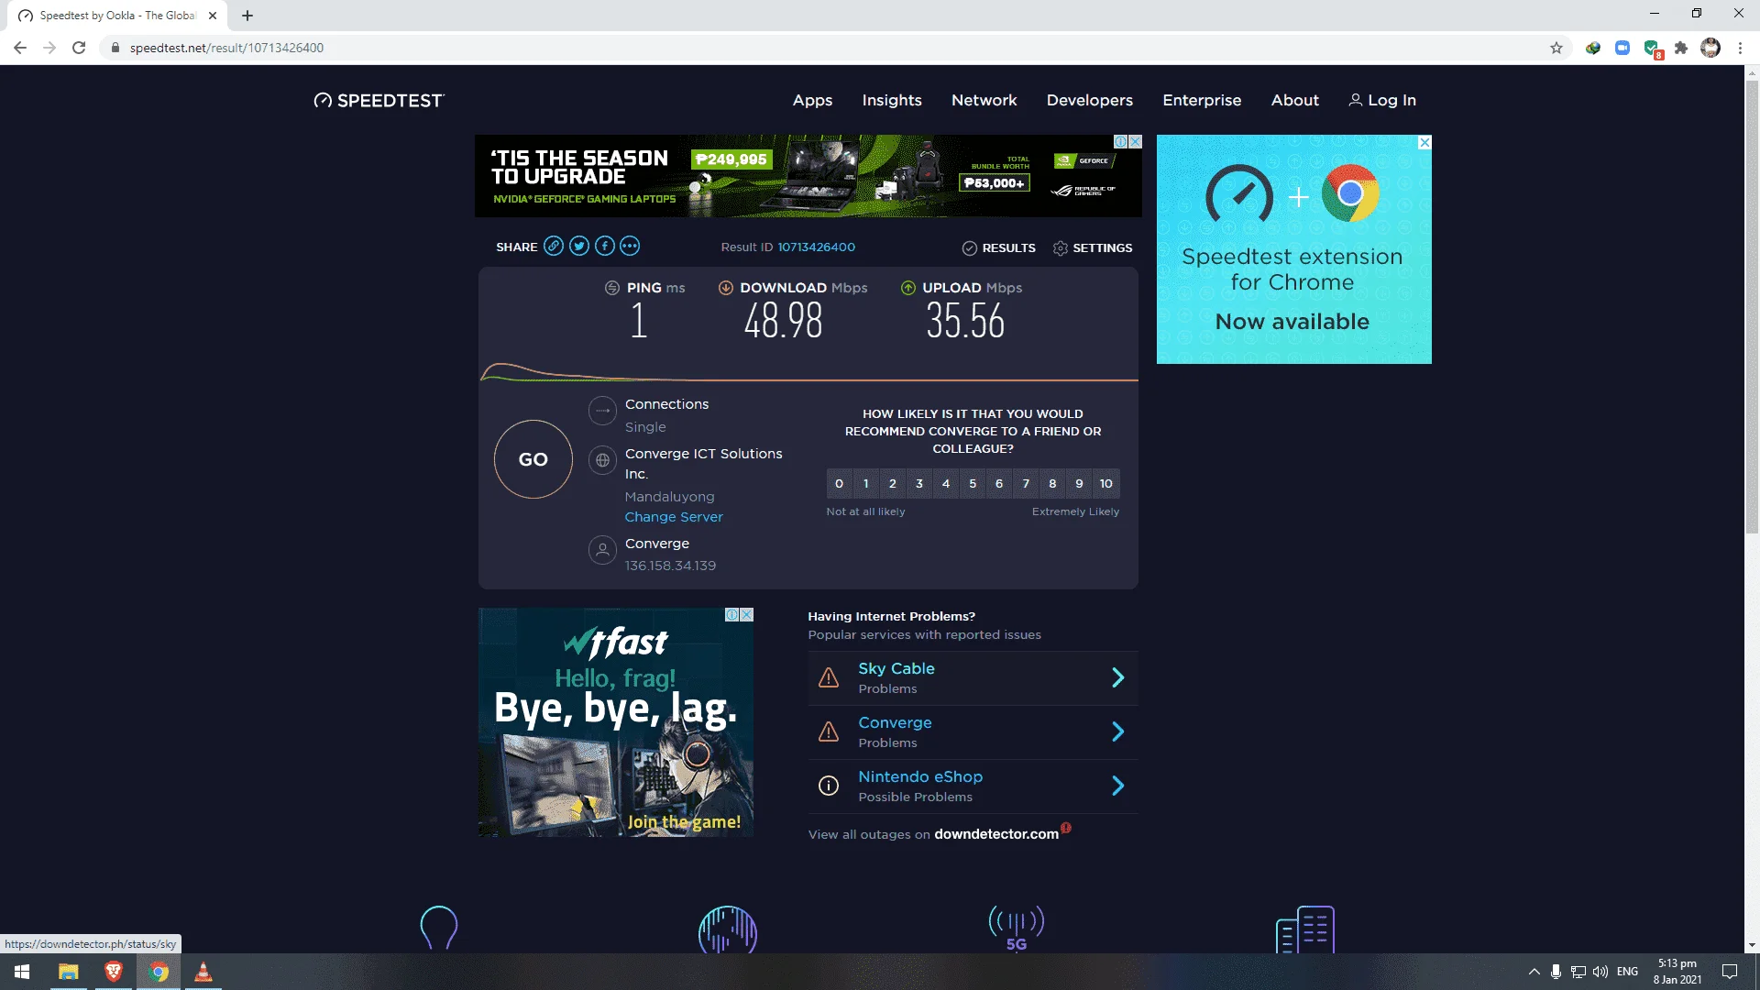Copy the share link icon
The width and height of the screenshot is (1760, 990).
pyautogui.click(x=554, y=247)
